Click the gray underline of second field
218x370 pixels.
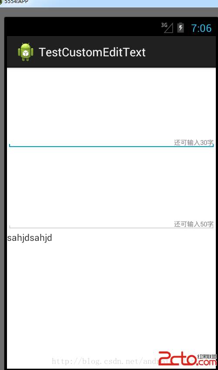click(111, 228)
